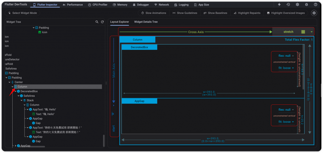
Task: Click the Layout Explorer vertical scrollbar thumb
Action: pyautogui.click(x=303, y=67)
